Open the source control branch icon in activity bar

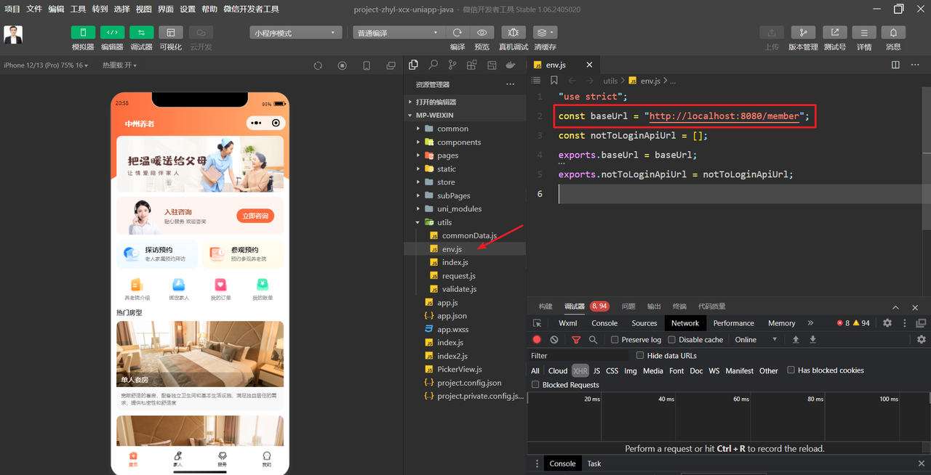click(x=452, y=65)
